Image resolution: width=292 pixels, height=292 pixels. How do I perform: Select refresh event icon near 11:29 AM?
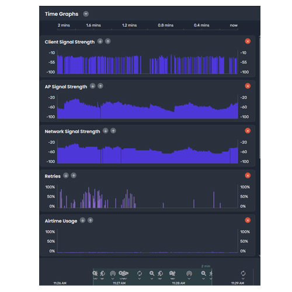tap(243, 273)
